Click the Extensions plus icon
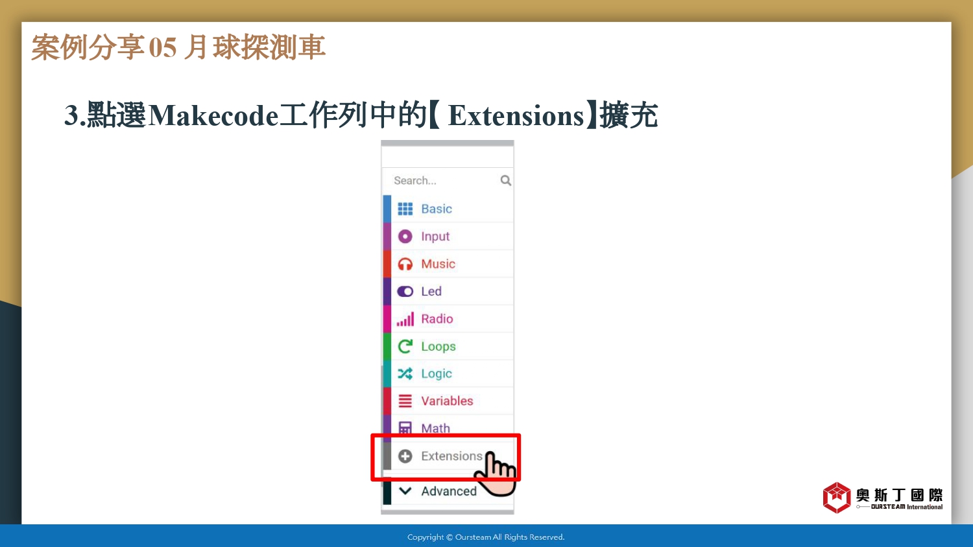Screen dimensions: 973x547 click(x=405, y=456)
